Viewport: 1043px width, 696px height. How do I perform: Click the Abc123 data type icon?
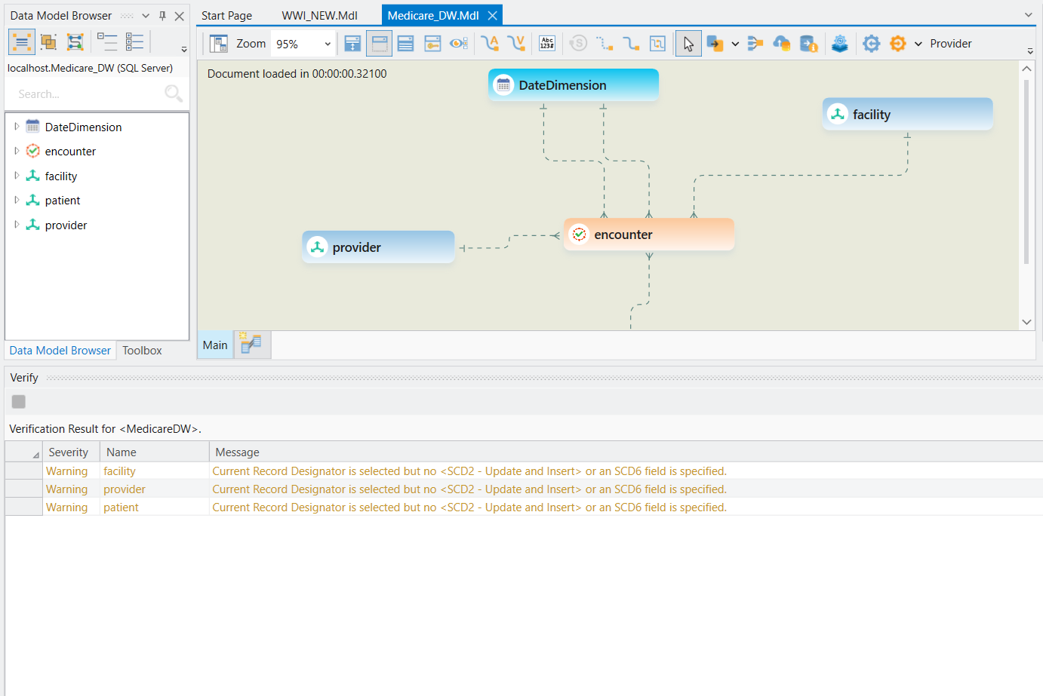pyautogui.click(x=547, y=44)
